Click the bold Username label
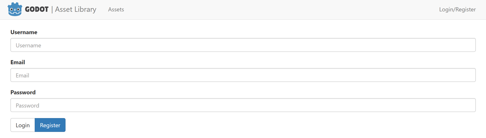 tap(24, 32)
